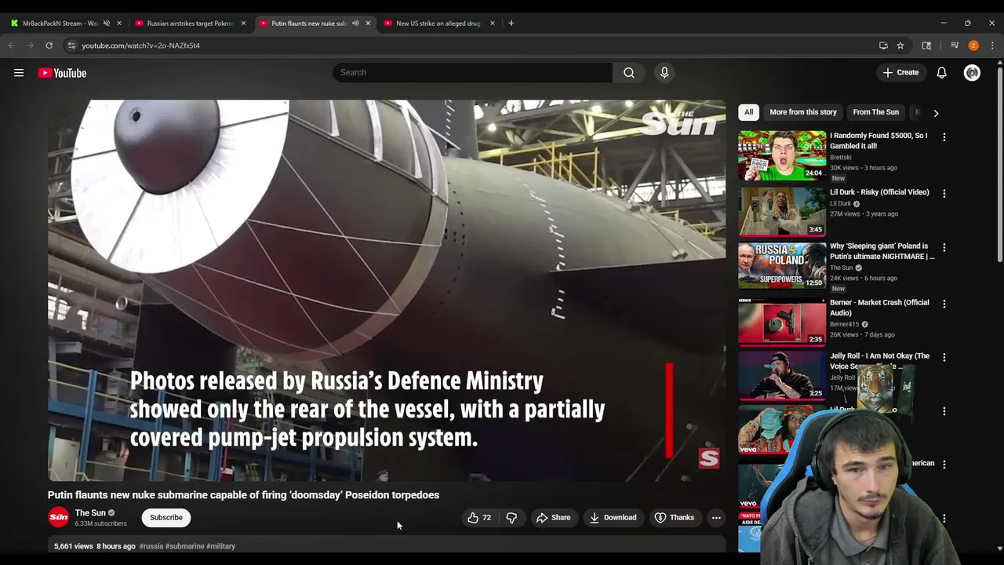1004x565 pixels.
Task: Dislike the video with thumbs down
Action: [511, 517]
